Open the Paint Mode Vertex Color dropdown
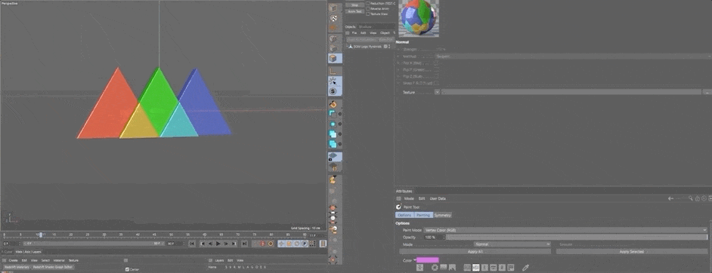This screenshot has width=712, height=273. [565, 230]
